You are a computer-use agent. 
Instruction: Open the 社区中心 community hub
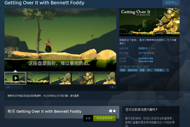click(171, 2)
